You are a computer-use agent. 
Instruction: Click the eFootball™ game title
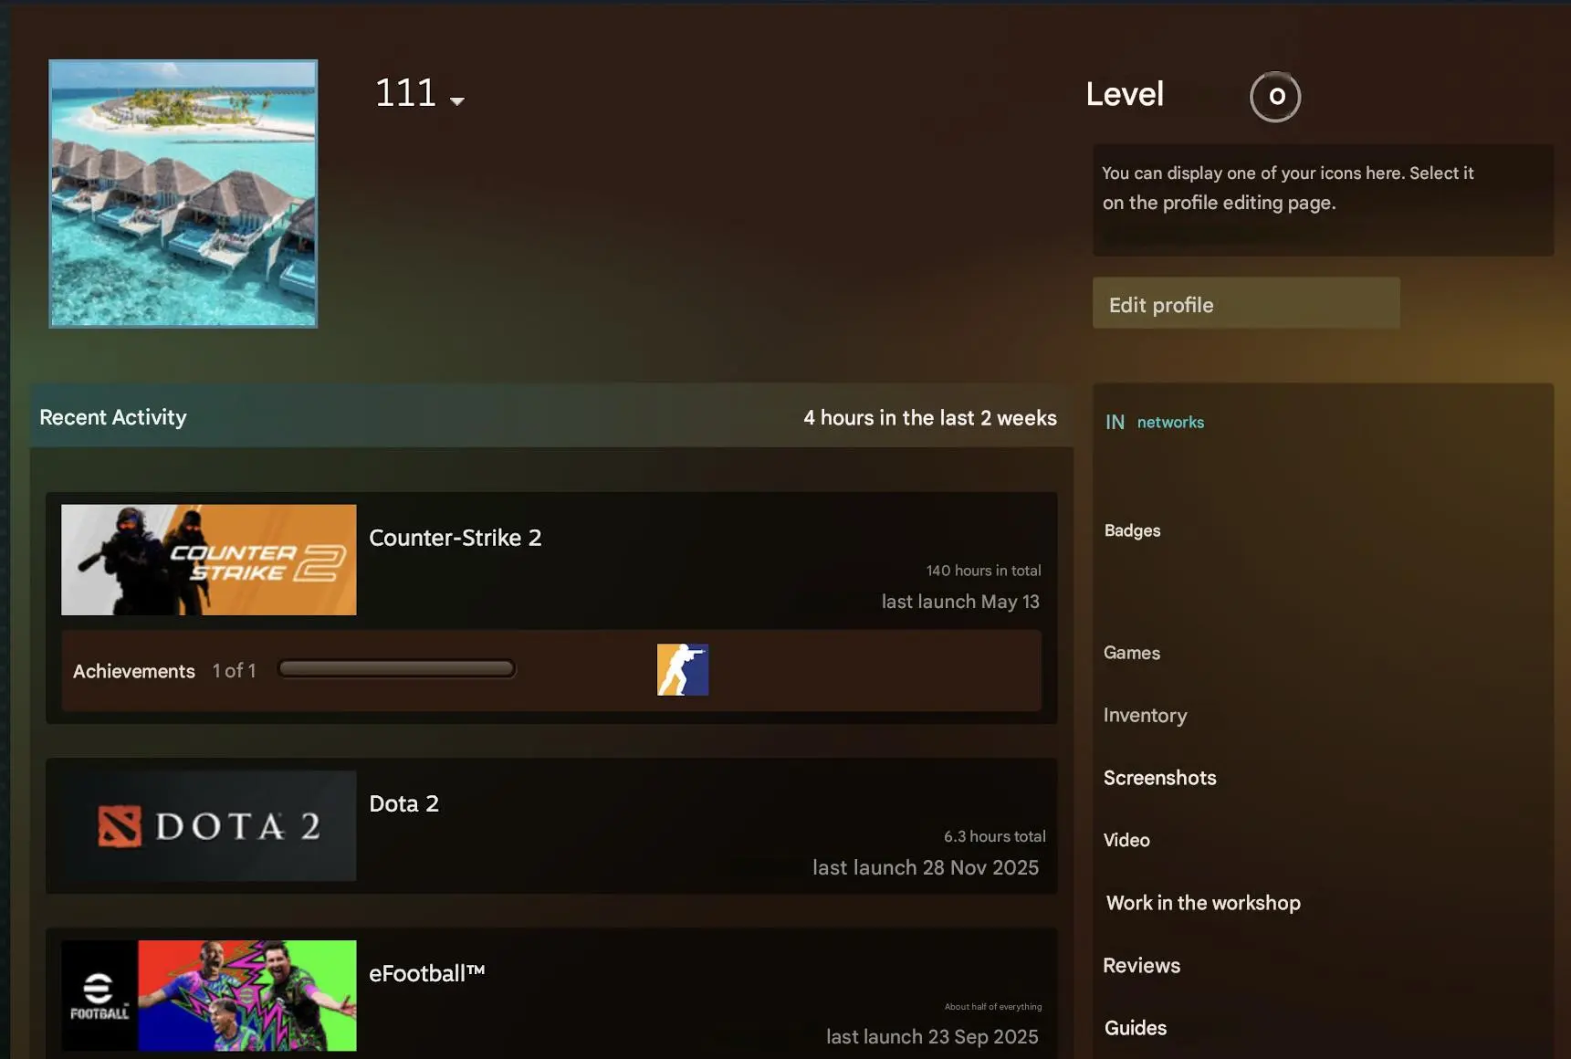(426, 973)
